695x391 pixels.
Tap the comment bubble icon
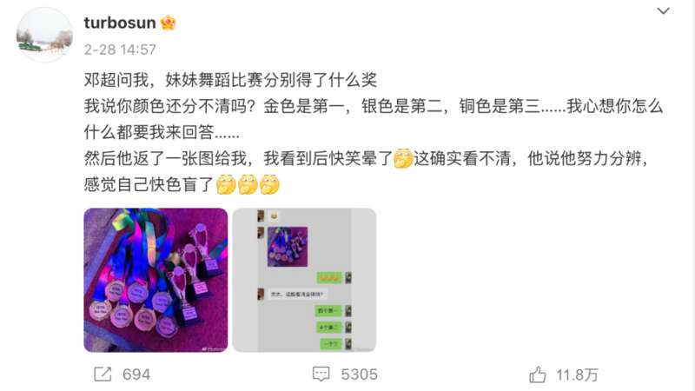coord(321,374)
